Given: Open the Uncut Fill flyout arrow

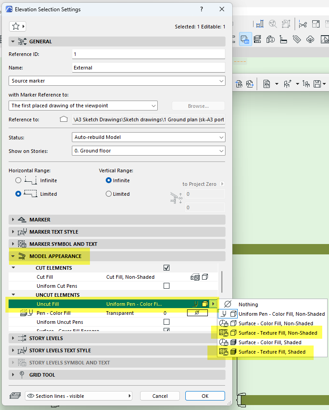Looking at the screenshot, I should pyautogui.click(x=213, y=304).
